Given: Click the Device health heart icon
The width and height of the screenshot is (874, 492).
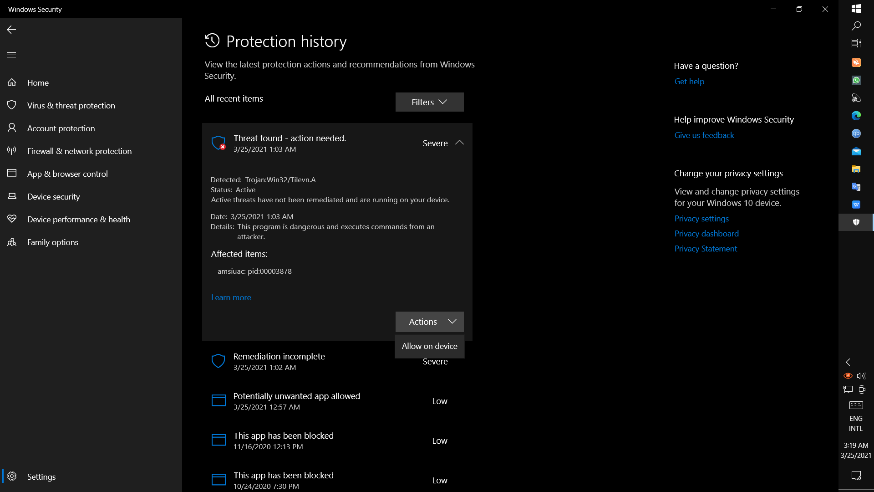Looking at the screenshot, I should point(12,219).
